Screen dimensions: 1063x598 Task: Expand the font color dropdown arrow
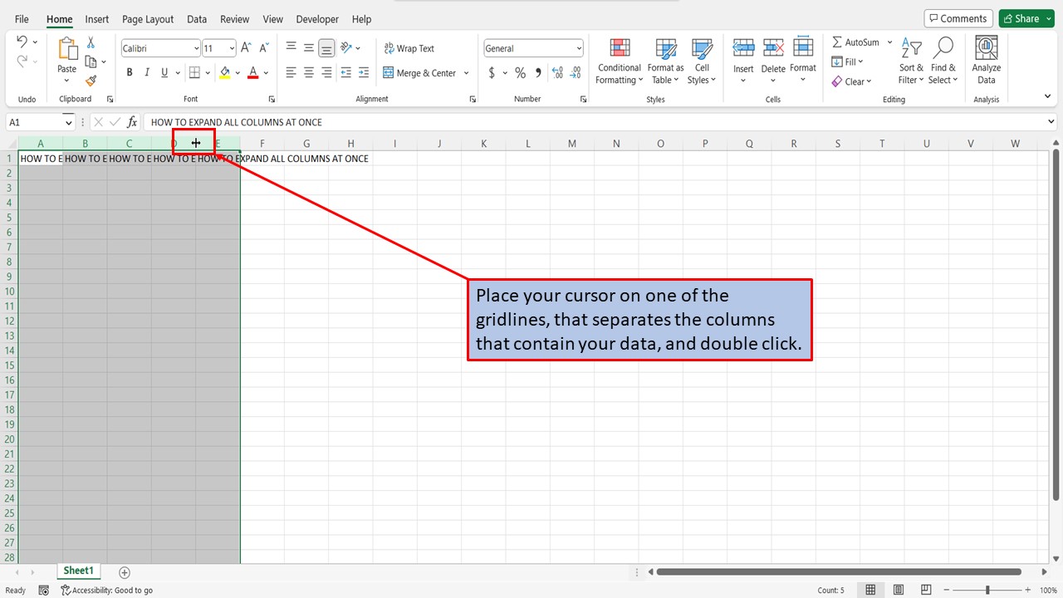point(266,72)
